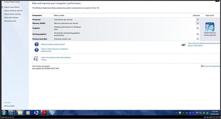Click Memory operations per second text
Screen dimensions: 221x119
66,23
